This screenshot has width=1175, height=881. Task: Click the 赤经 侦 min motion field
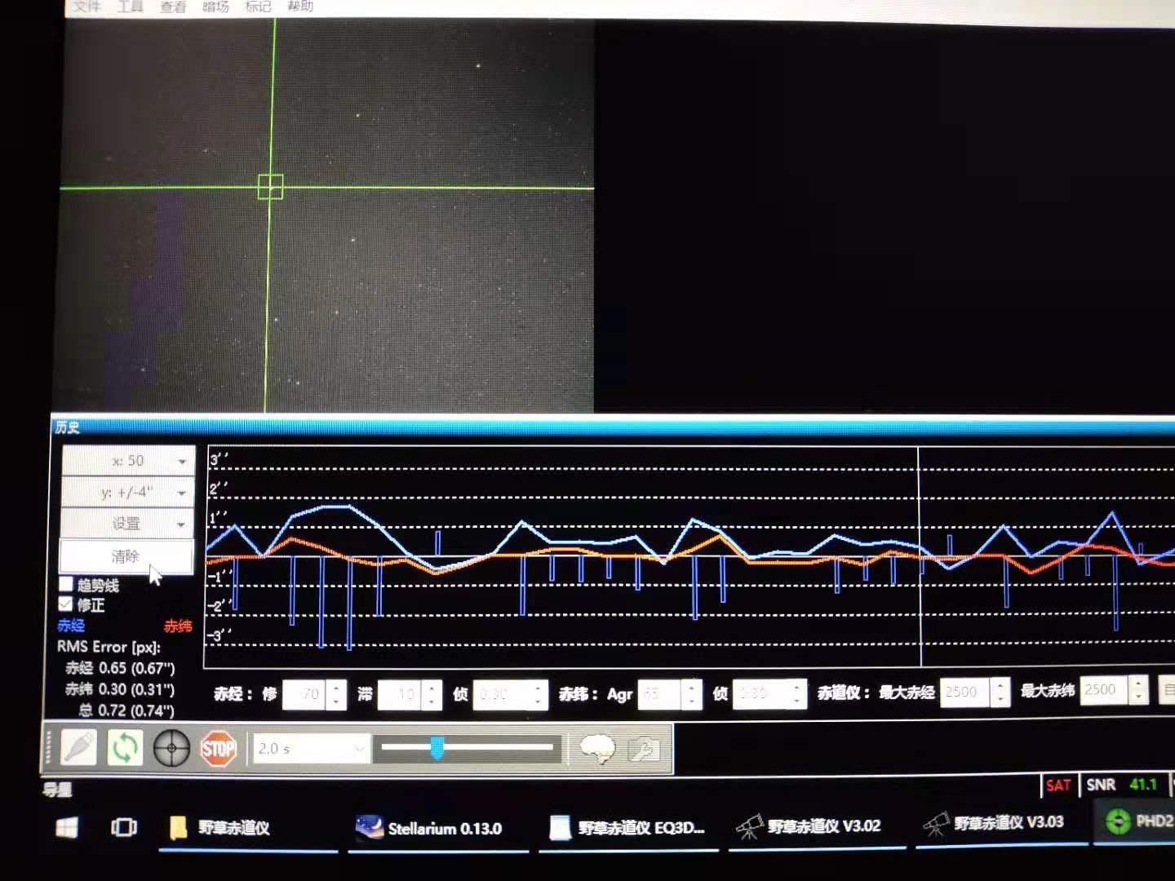pos(501,694)
